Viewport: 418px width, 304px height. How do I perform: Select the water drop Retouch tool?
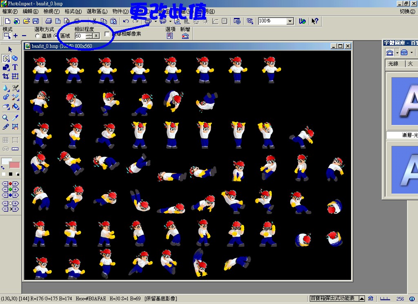[x=6, y=88]
